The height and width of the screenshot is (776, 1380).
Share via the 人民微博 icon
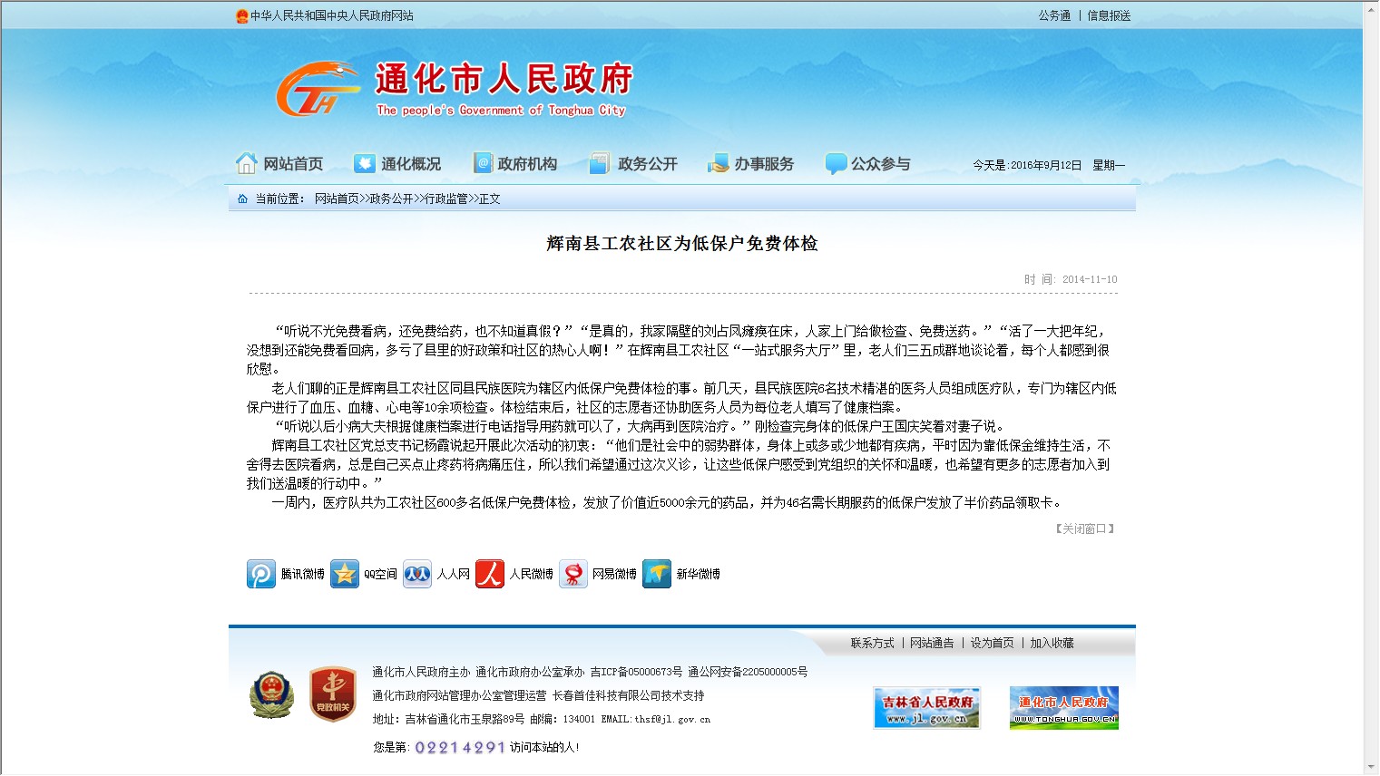(x=490, y=574)
